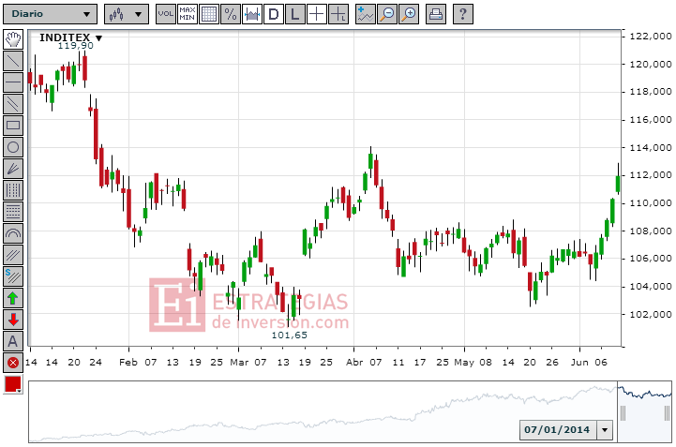Open the 07/01/2014 date dropdown arrow
The height and width of the screenshot is (447, 676).
tap(605, 430)
